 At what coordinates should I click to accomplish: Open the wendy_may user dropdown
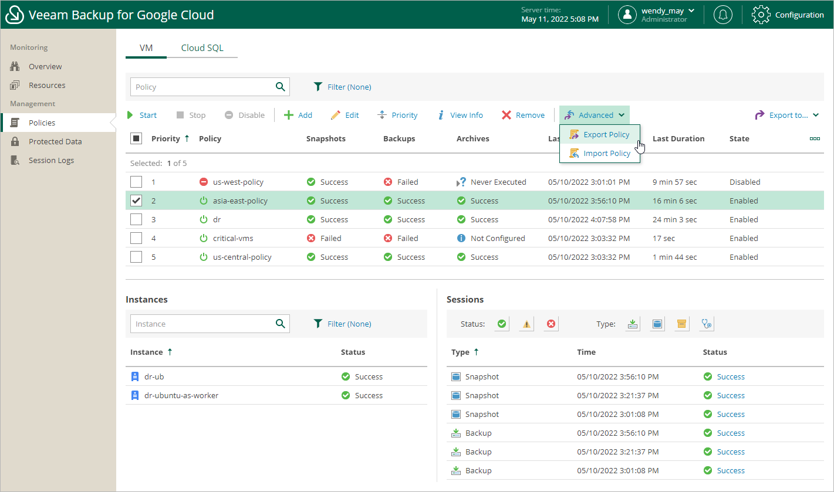(x=668, y=11)
